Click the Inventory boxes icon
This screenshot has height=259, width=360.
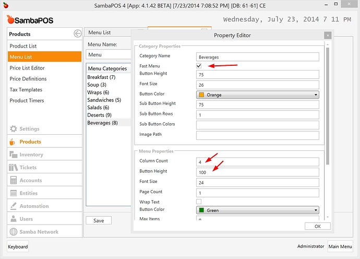(14, 155)
